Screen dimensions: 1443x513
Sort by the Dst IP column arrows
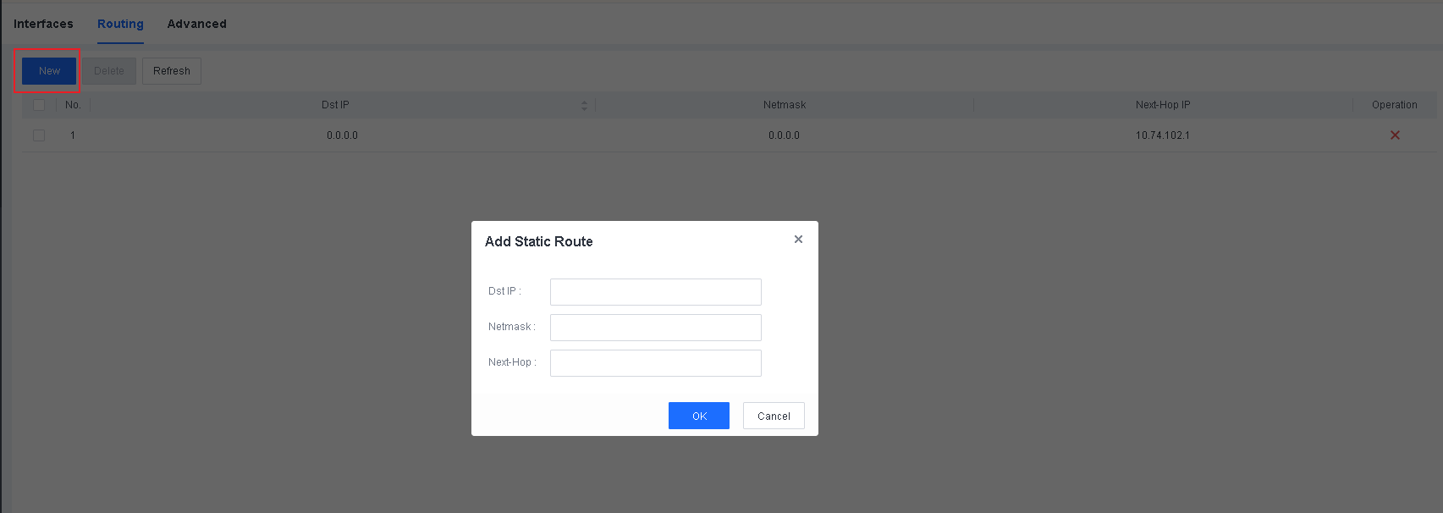(584, 105)
